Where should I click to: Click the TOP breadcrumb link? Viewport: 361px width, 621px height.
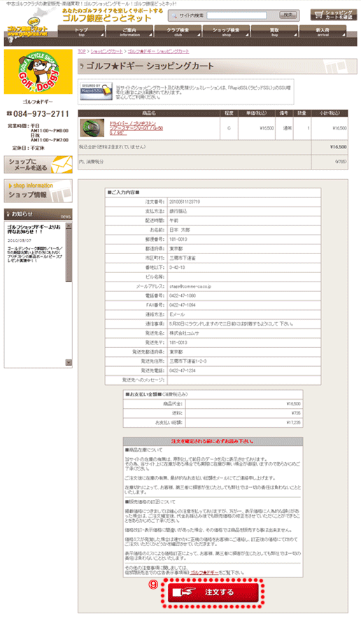coord(82,52)
